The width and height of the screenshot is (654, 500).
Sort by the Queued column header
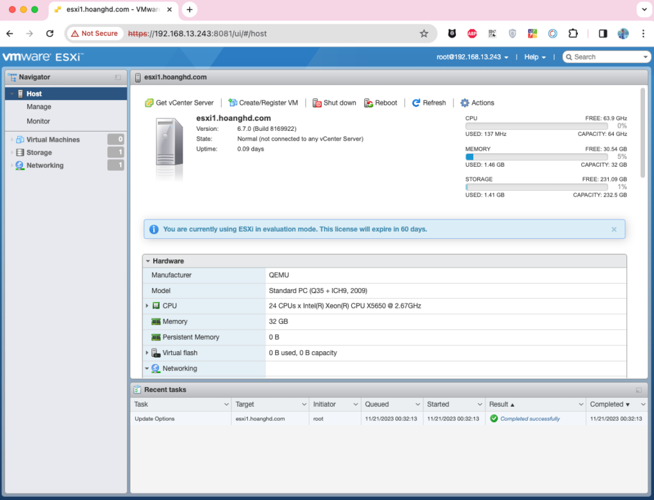point(377,404)
